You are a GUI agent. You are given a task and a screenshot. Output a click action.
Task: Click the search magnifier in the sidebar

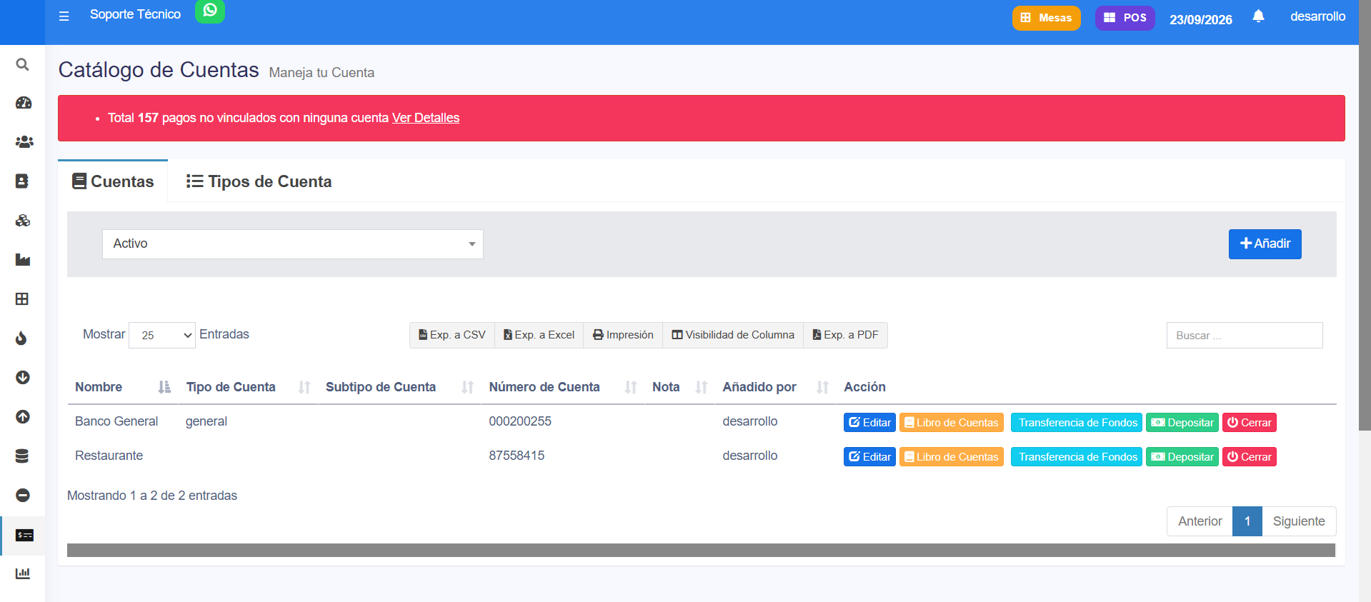pos(23,64)
